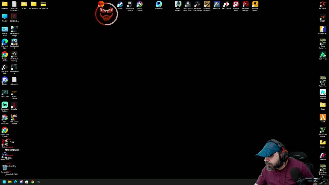The height and width of the screenshot is (185, 329).
Task: Open the New Text Document file
Action: pyautogui.click(x=14, y=6)
